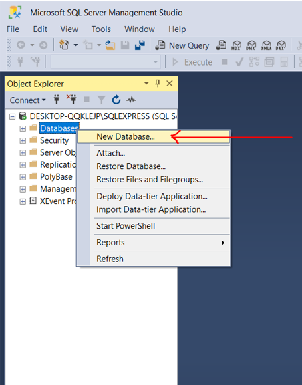The width and height of the screenshot is (302, 385).
Task: Choose Import Data-tier Application...
Action: [x=154, y=209]
